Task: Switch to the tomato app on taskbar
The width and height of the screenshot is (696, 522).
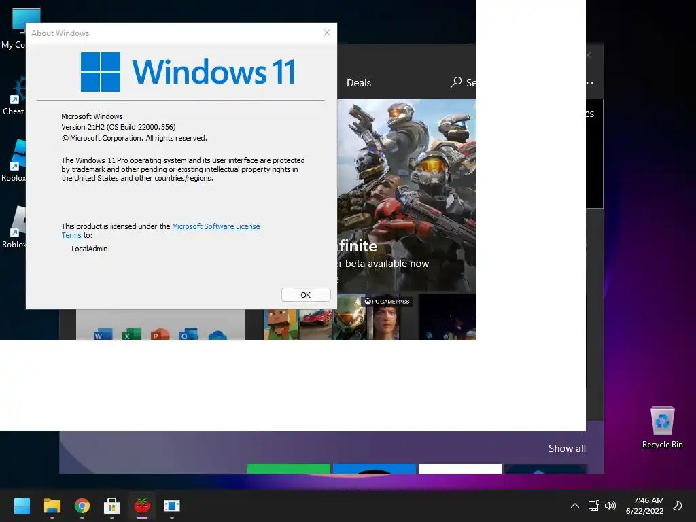Action: (x=142, y=506)
